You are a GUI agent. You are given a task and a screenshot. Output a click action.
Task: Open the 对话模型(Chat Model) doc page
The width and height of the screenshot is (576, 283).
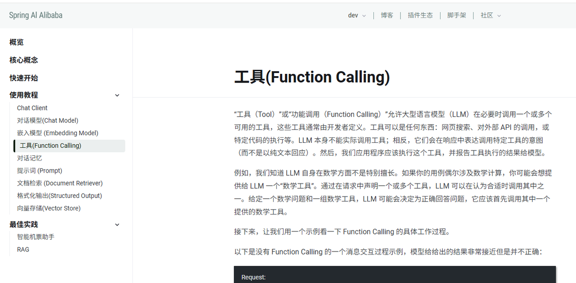[x=48, y=120]
